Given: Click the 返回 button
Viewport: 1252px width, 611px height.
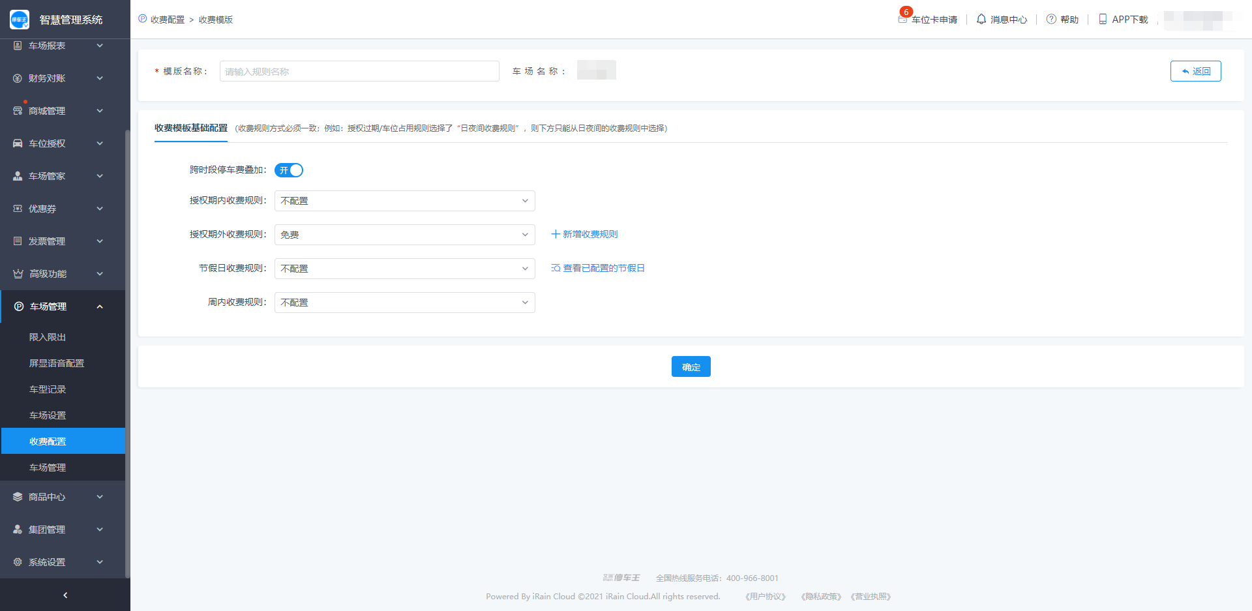Looking at the screenshot, I should tap(1196, 71).
